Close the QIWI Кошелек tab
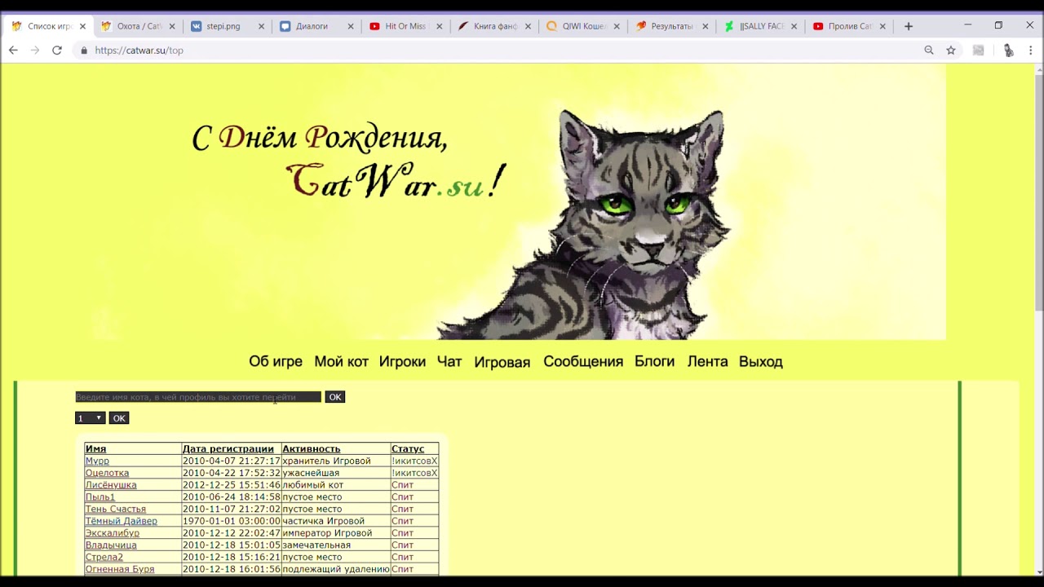The height and width of the screenshot is (587, 1044). tap(617, 26)
